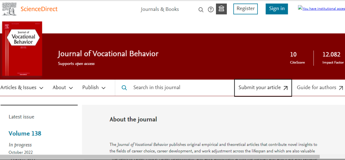The image size is (345, 160).
Task: Open Journals & Books menu item
Action: [x=160, y=9]
